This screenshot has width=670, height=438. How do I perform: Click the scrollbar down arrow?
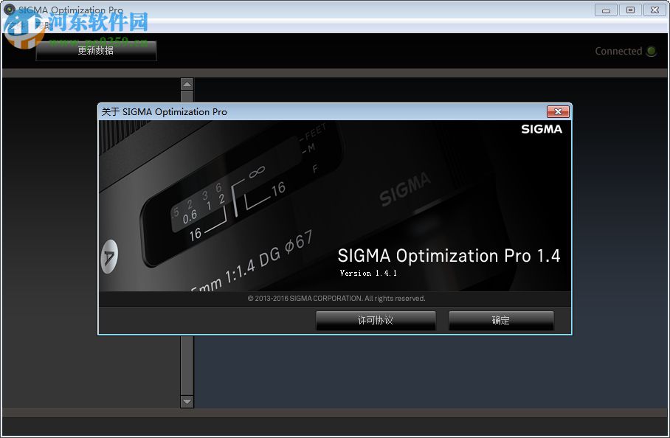pyautogui.click(x=187, y=403)
